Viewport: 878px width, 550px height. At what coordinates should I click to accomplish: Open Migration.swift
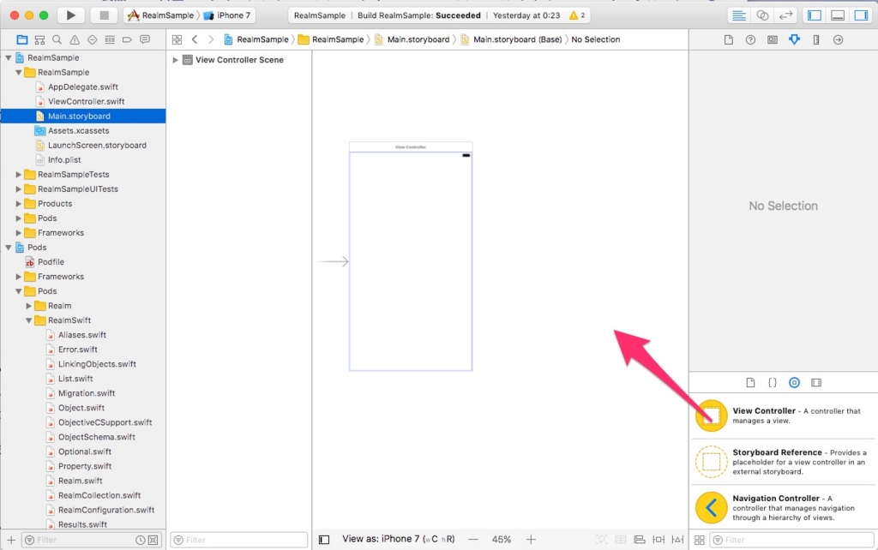pos(87,393)
